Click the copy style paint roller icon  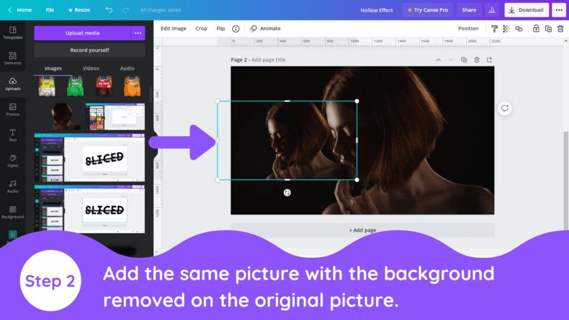[494, 28]
